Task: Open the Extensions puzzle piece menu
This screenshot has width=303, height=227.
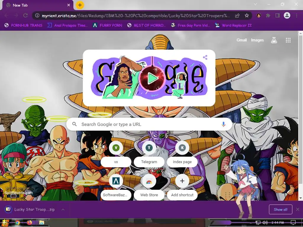Action: point(268,15)
